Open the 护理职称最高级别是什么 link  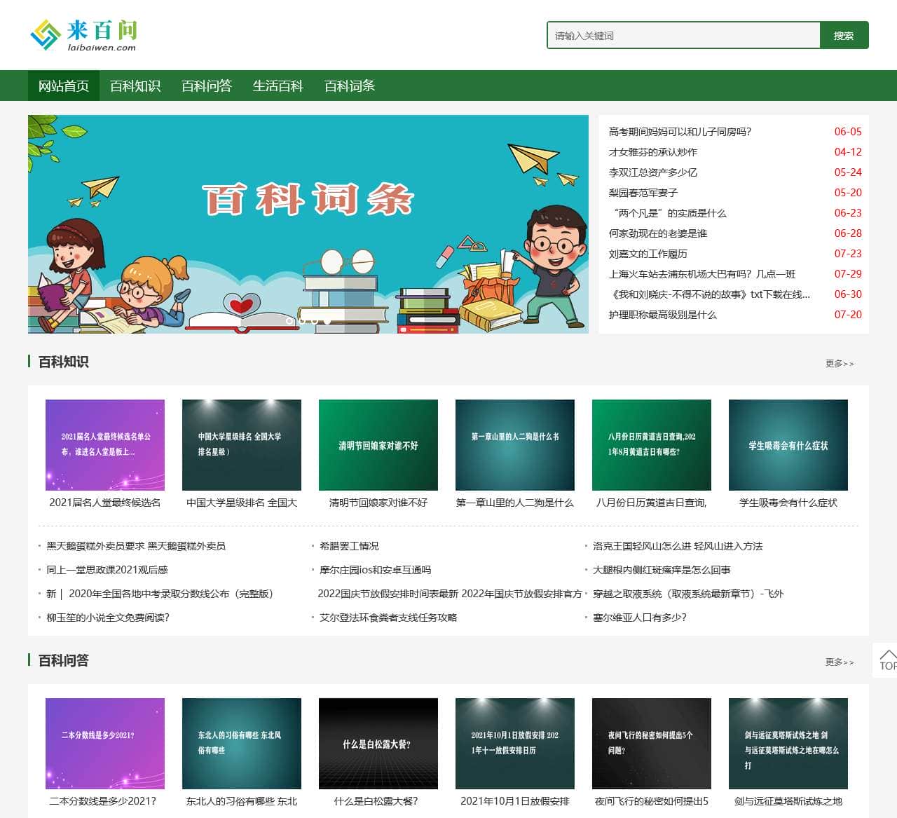(x=662, y=315)
